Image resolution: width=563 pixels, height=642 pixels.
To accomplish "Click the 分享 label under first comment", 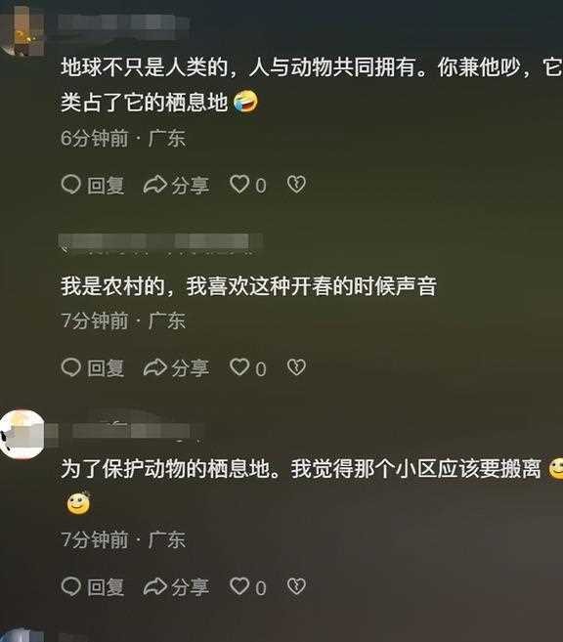I will coord(191,185).
